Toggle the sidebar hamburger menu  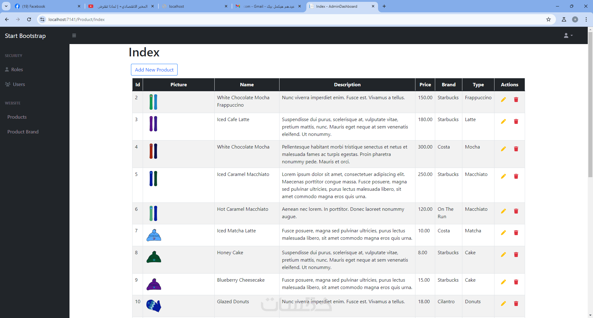coord(74,35)
